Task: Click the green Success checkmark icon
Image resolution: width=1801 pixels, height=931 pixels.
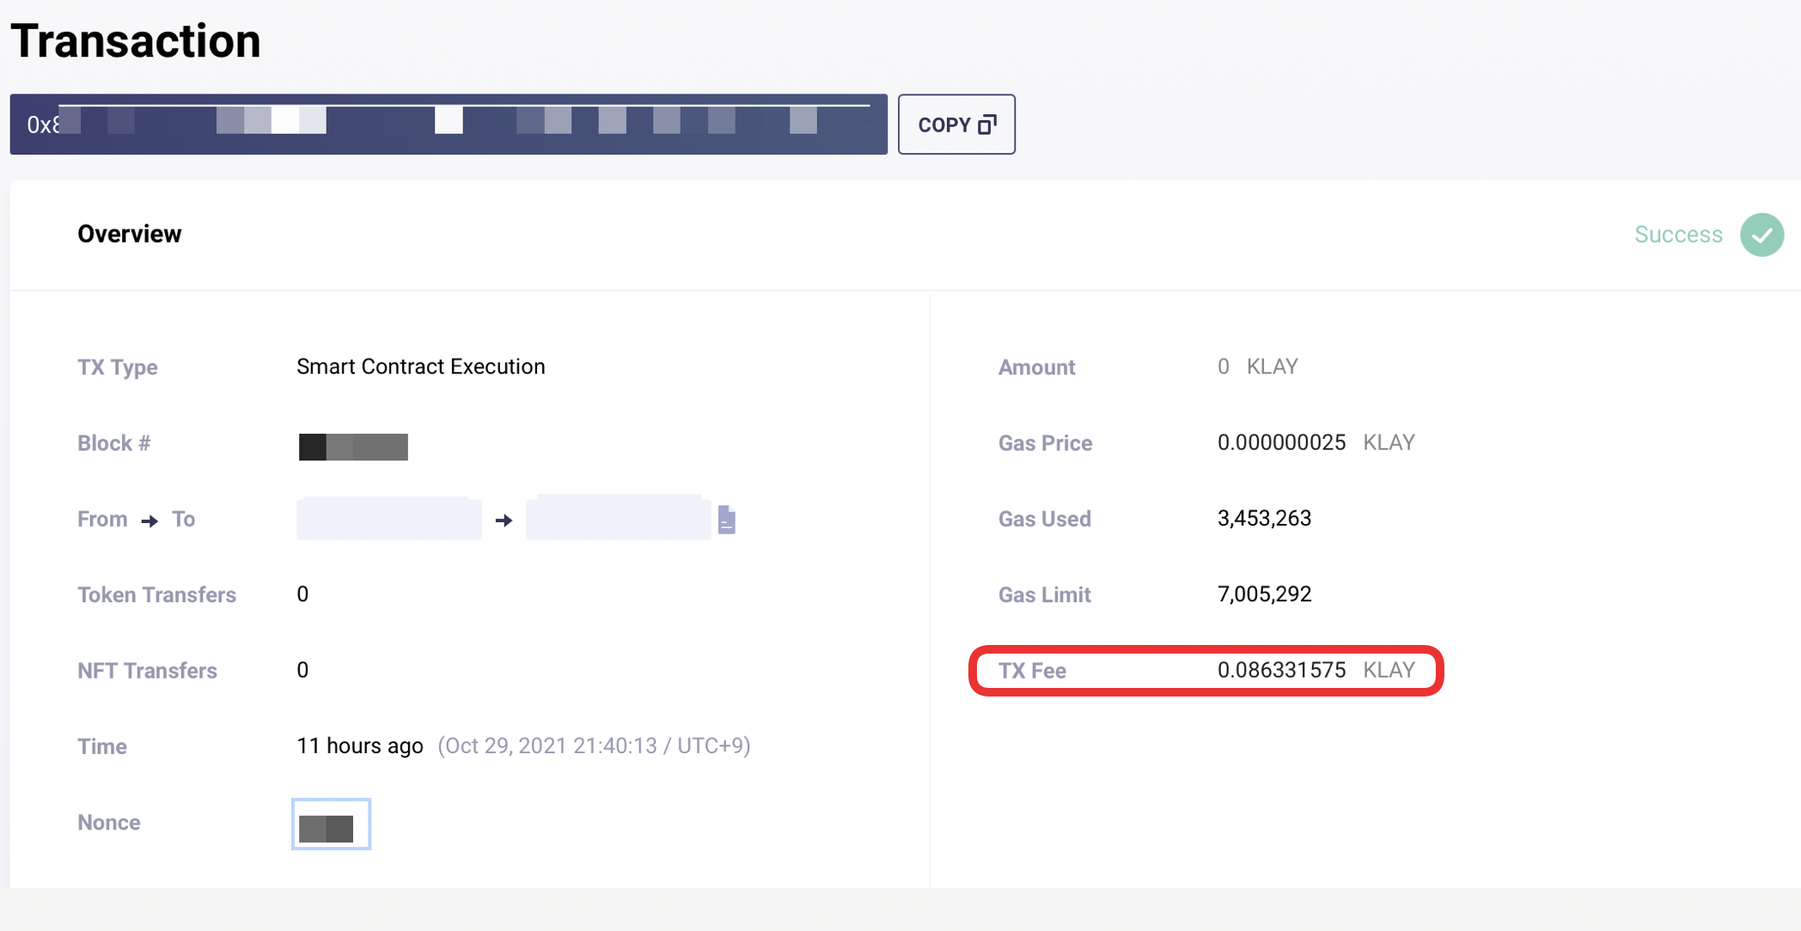Action: click(1761, 234)
